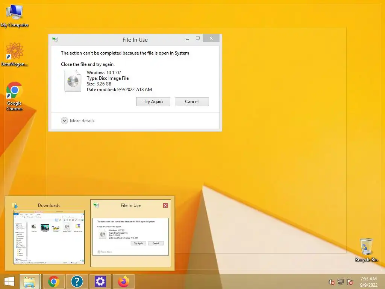
Task: Select File Explorer in the taskbar
Action: click(x=30, y=281)
